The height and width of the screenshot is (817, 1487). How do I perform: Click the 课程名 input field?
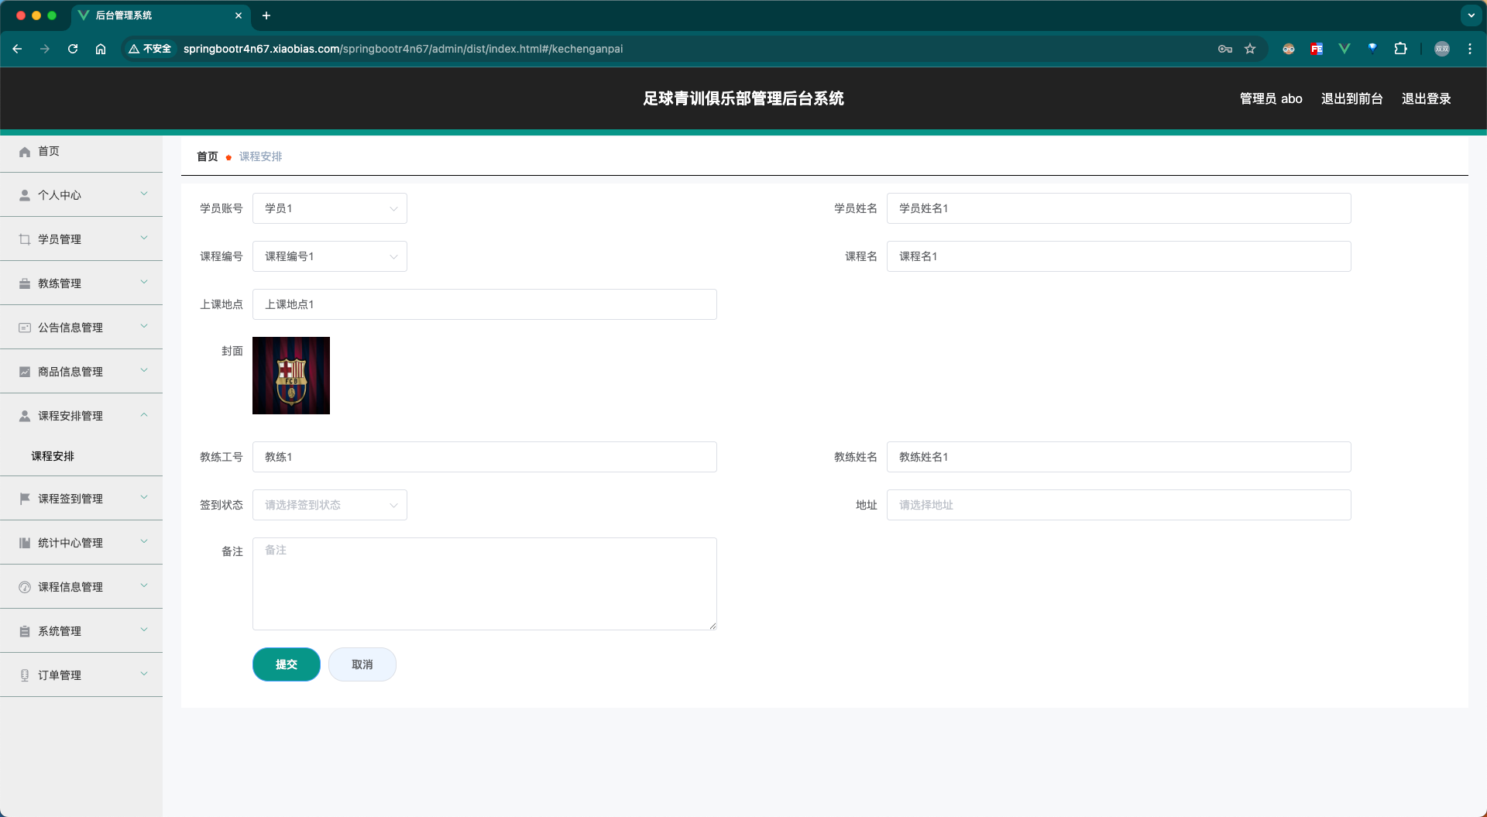[1119, 256]
